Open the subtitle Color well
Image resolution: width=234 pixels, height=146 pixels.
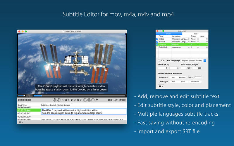tap(198, 77)
